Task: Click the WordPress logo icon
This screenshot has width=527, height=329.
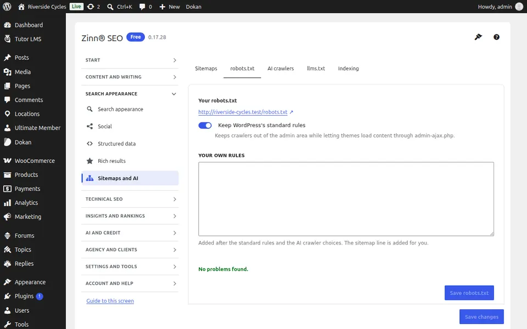Action: point(7,7)
